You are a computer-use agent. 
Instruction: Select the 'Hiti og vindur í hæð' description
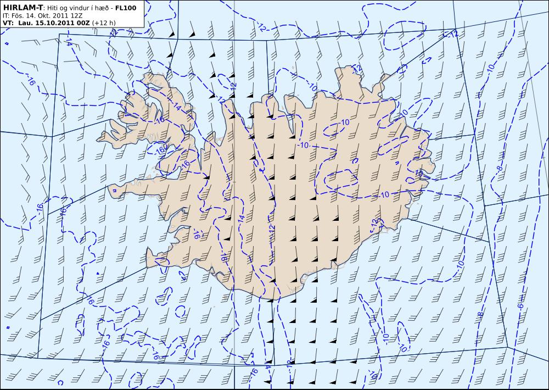79,8
